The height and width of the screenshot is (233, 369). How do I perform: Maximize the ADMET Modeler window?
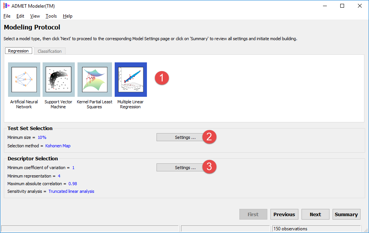pyautogui.click(x=342, y=6)
